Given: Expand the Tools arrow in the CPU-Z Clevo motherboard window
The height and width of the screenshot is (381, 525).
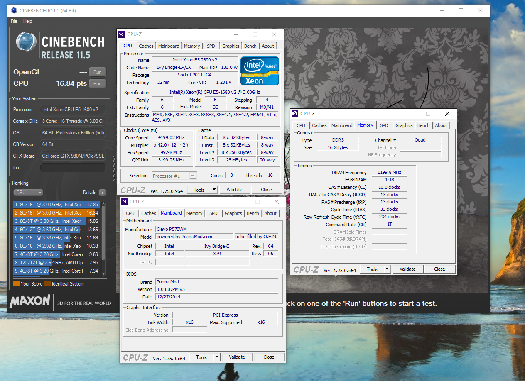Looking at the screenshot, I should click(x=217, y=357).
